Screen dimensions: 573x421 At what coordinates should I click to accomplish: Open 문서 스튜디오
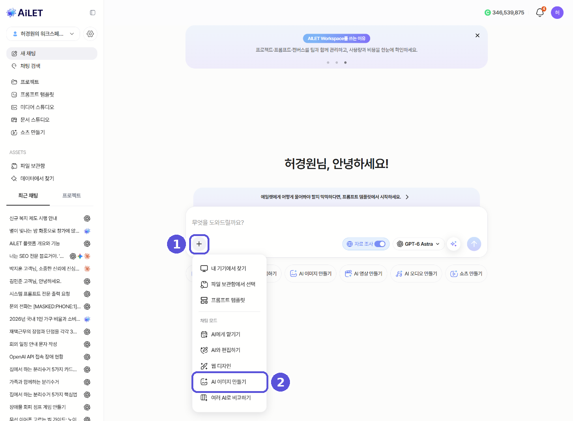52,120
